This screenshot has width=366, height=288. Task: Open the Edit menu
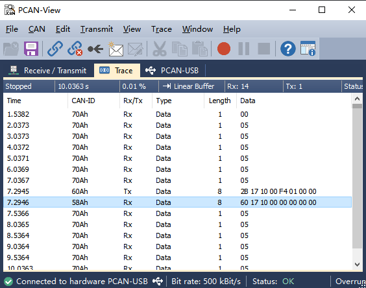(63, 29)
